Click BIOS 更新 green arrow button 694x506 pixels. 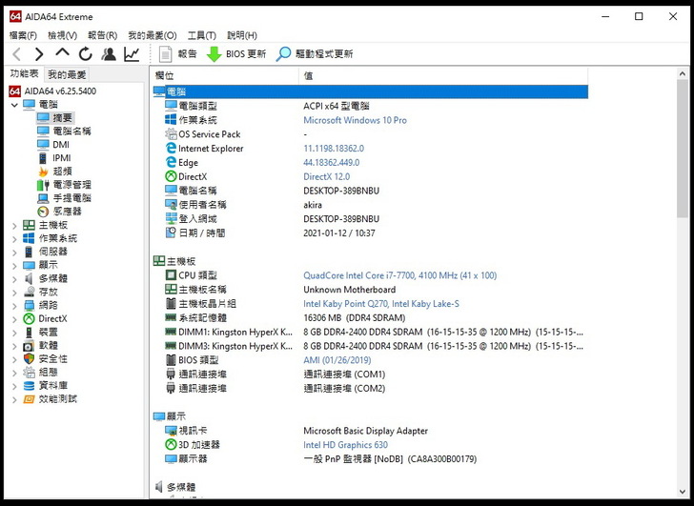(236, 54)
